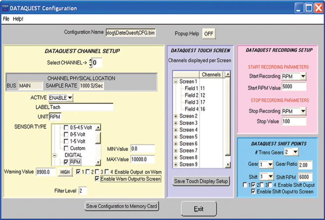Expand the Screen 2 node
325x220 pixels.
[176, 116]
